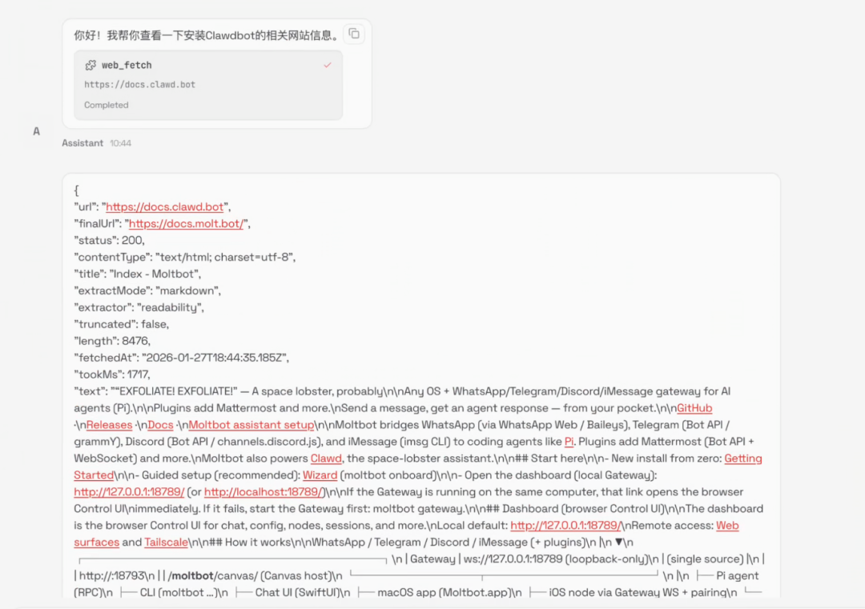Click the "tookMs": 1717 line
Image resolution: width=865 pixels, height=609 pixels.
click(x=112, y=375)
